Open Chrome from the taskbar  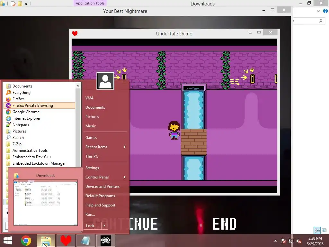[26, 241]
